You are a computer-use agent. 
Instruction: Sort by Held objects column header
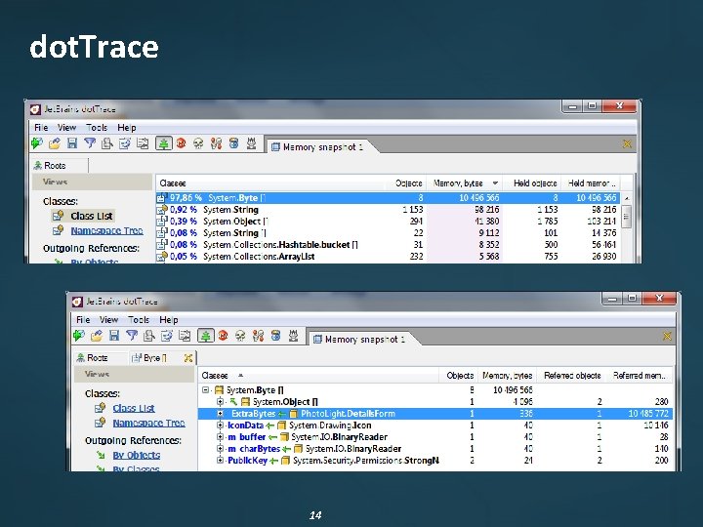[532, 182]
